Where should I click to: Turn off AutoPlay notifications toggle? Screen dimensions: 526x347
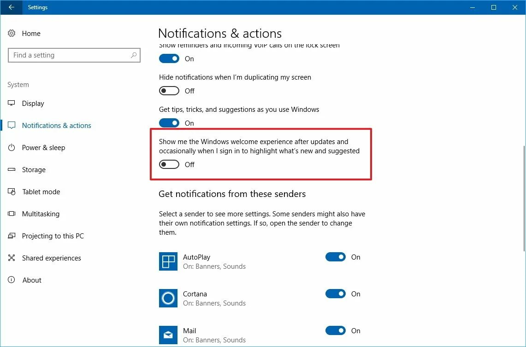tap(335, 257)
